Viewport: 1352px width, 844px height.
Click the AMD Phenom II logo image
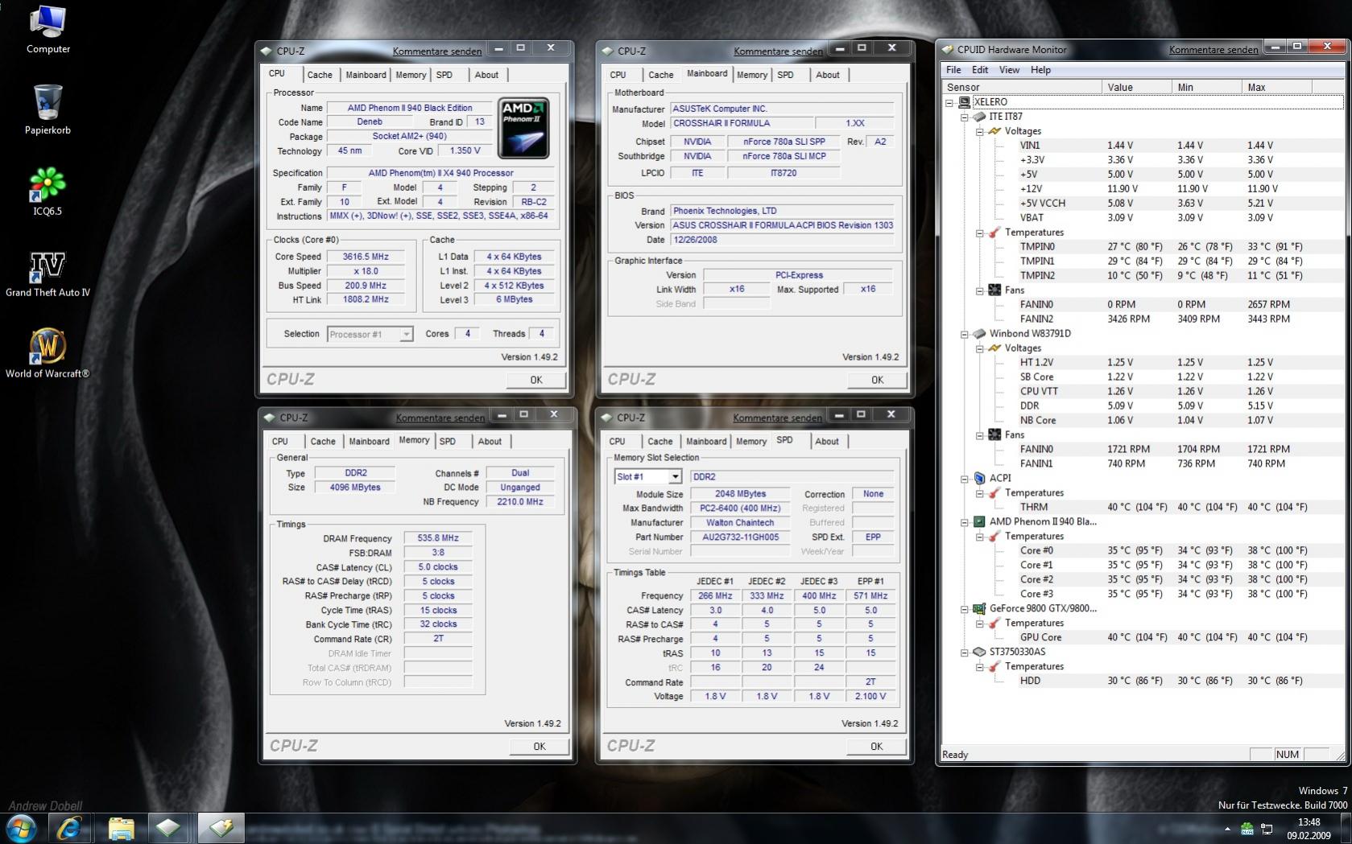[x=523, y=129]
